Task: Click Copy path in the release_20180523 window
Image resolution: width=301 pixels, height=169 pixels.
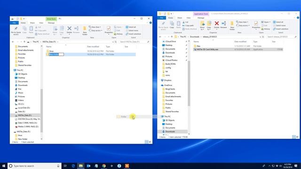Action: coord(188,25)
